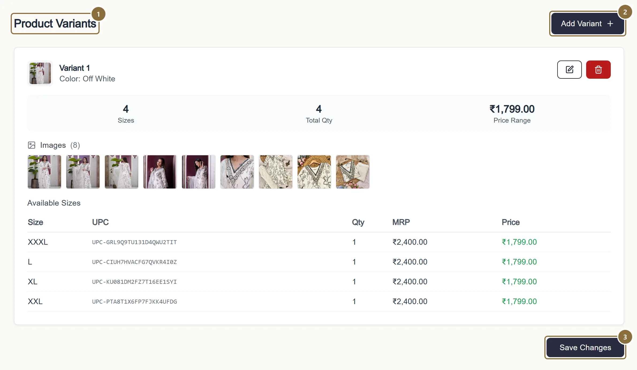637x370 pixels.
Task: Open the sixth gallery image showing neckline closeup
Action: click(237, 172)
